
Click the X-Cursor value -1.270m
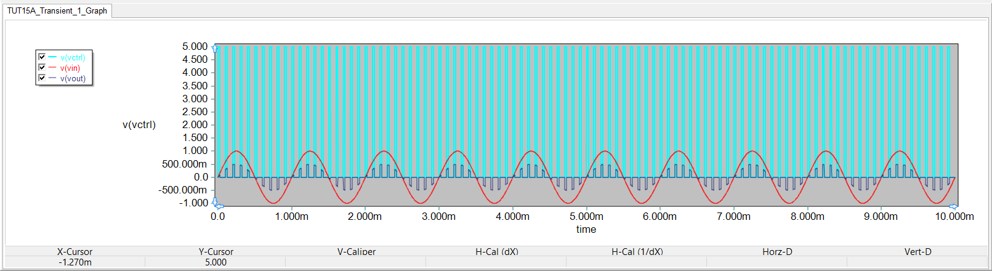[75, 262]
